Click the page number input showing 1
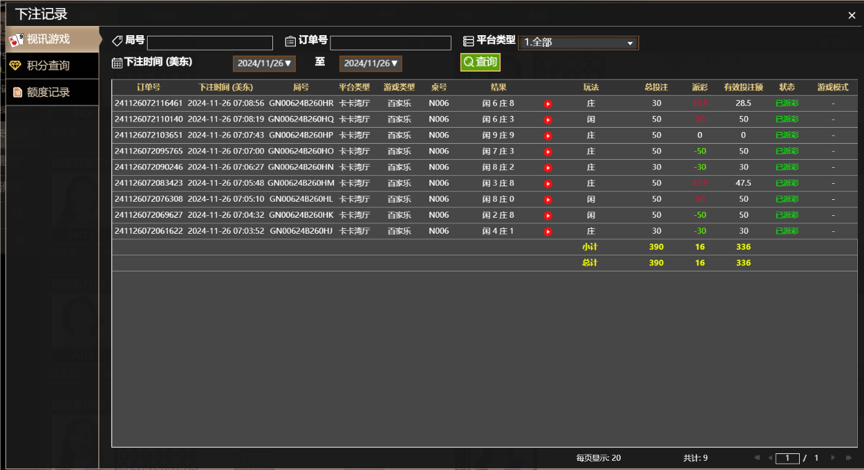The image size is (864, 470). point(787,458)
